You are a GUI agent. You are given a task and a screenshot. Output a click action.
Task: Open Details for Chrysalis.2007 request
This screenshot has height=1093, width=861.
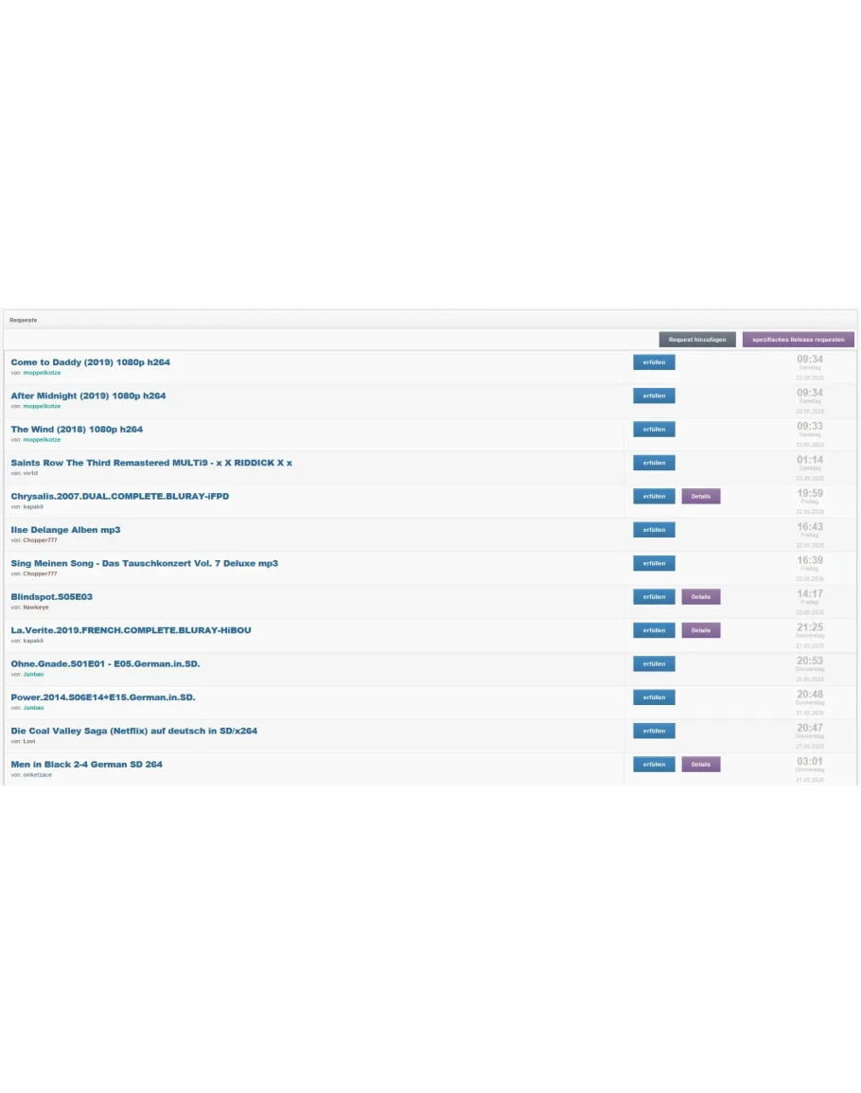700,497
